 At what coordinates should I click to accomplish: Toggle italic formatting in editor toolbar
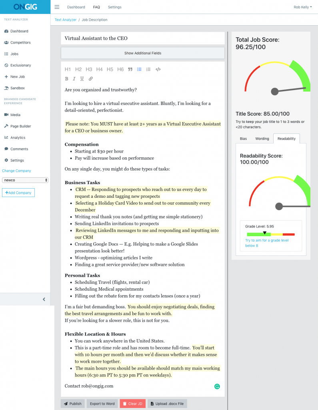click(x=74, y=79)
